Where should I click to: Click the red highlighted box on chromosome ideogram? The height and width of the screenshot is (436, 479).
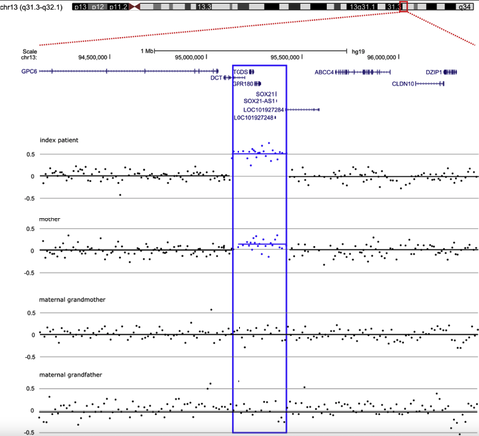pos(404,7)
